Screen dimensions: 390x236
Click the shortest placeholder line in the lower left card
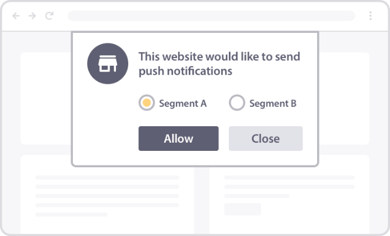click(63, 214)
